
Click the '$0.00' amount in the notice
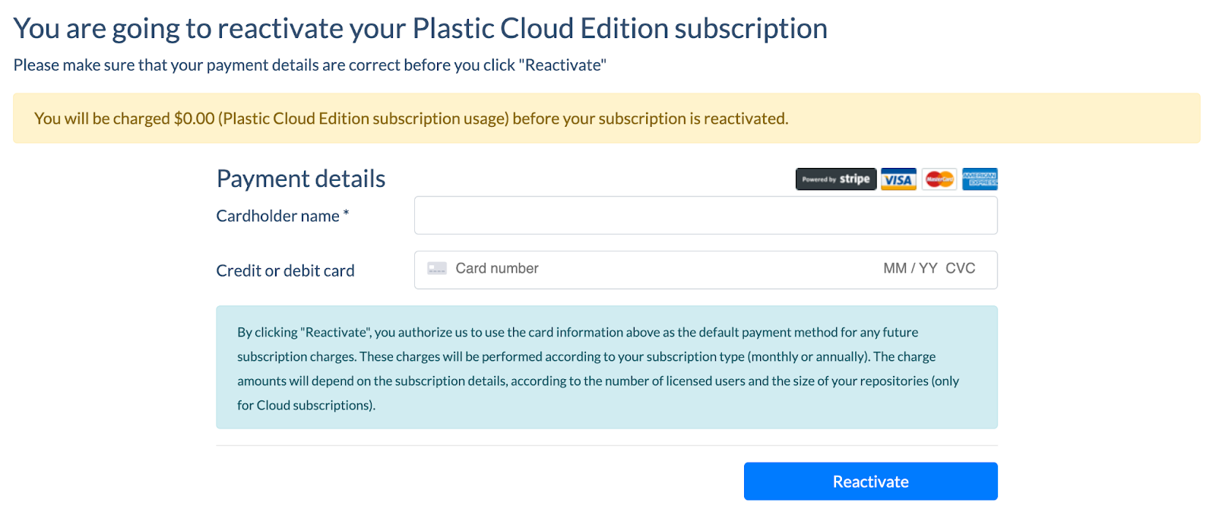point(195,119)
